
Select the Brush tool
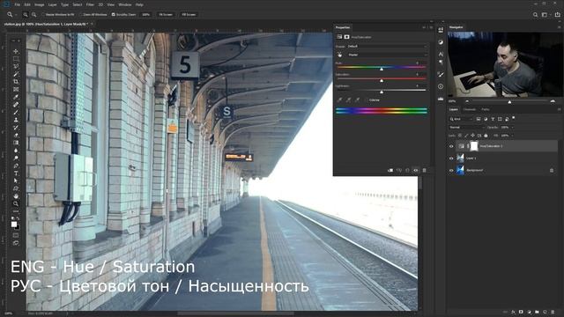click(16, 112)
